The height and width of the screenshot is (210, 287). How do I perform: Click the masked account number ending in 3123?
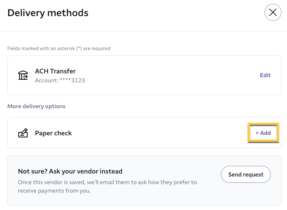(x=73, y=80)
